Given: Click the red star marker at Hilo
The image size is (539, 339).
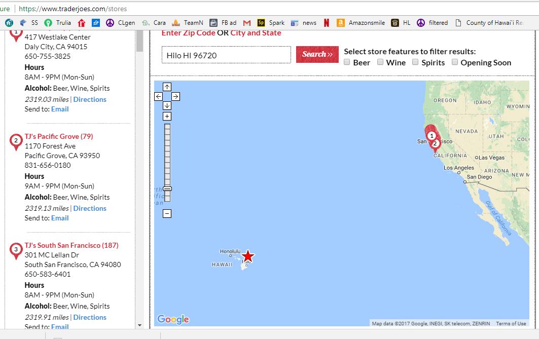Looking at the screenshot, I should click(248, 256).
